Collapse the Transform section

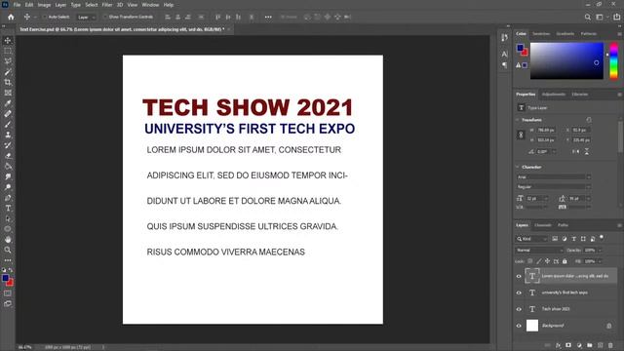click(x=518, y=119)
